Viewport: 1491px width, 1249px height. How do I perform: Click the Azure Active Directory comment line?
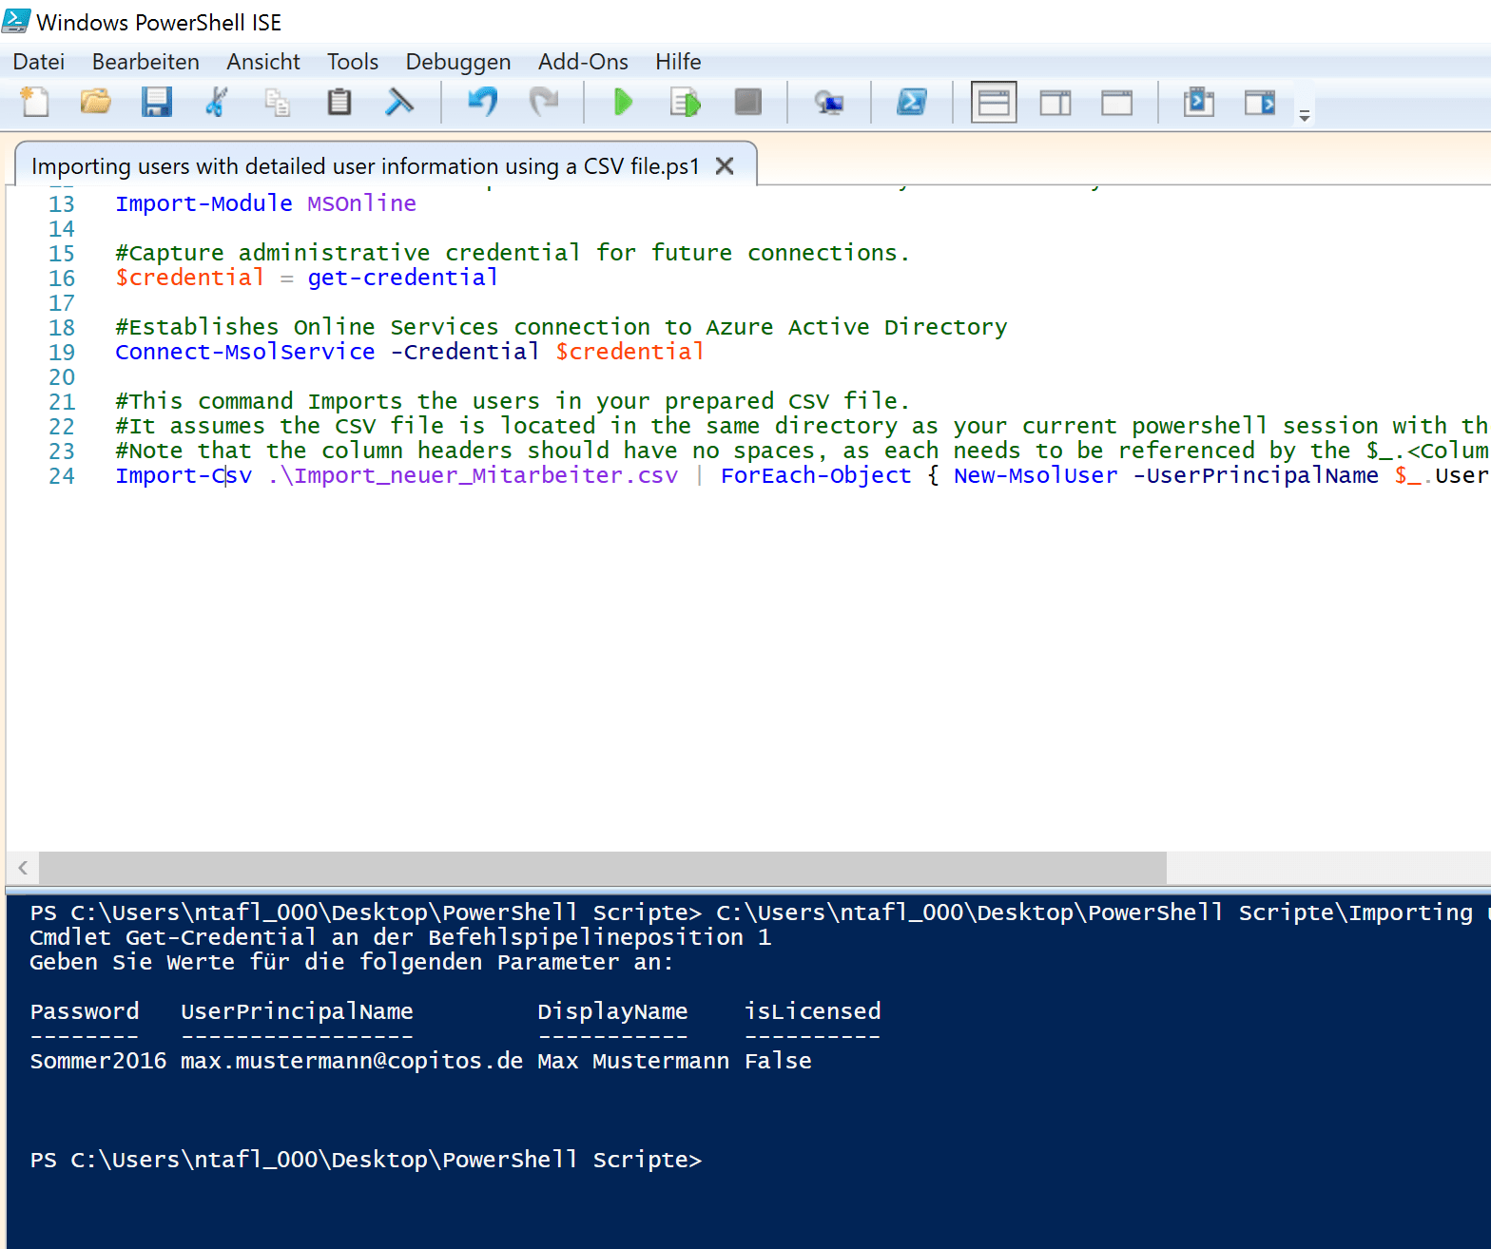pyautogui.click(x=561, y=327)
